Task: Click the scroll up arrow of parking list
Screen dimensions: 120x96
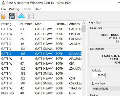Action: point(84,23)
